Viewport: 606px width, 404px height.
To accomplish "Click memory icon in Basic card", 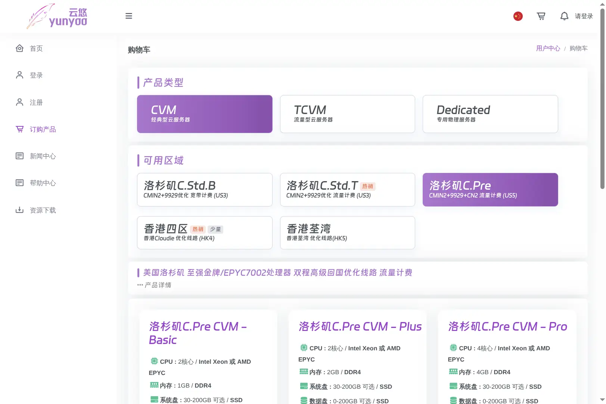I will pyautogui.click(x=154, y=385).
